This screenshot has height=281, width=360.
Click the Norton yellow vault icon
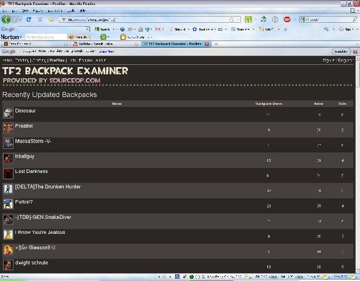(x=123, y=37)
